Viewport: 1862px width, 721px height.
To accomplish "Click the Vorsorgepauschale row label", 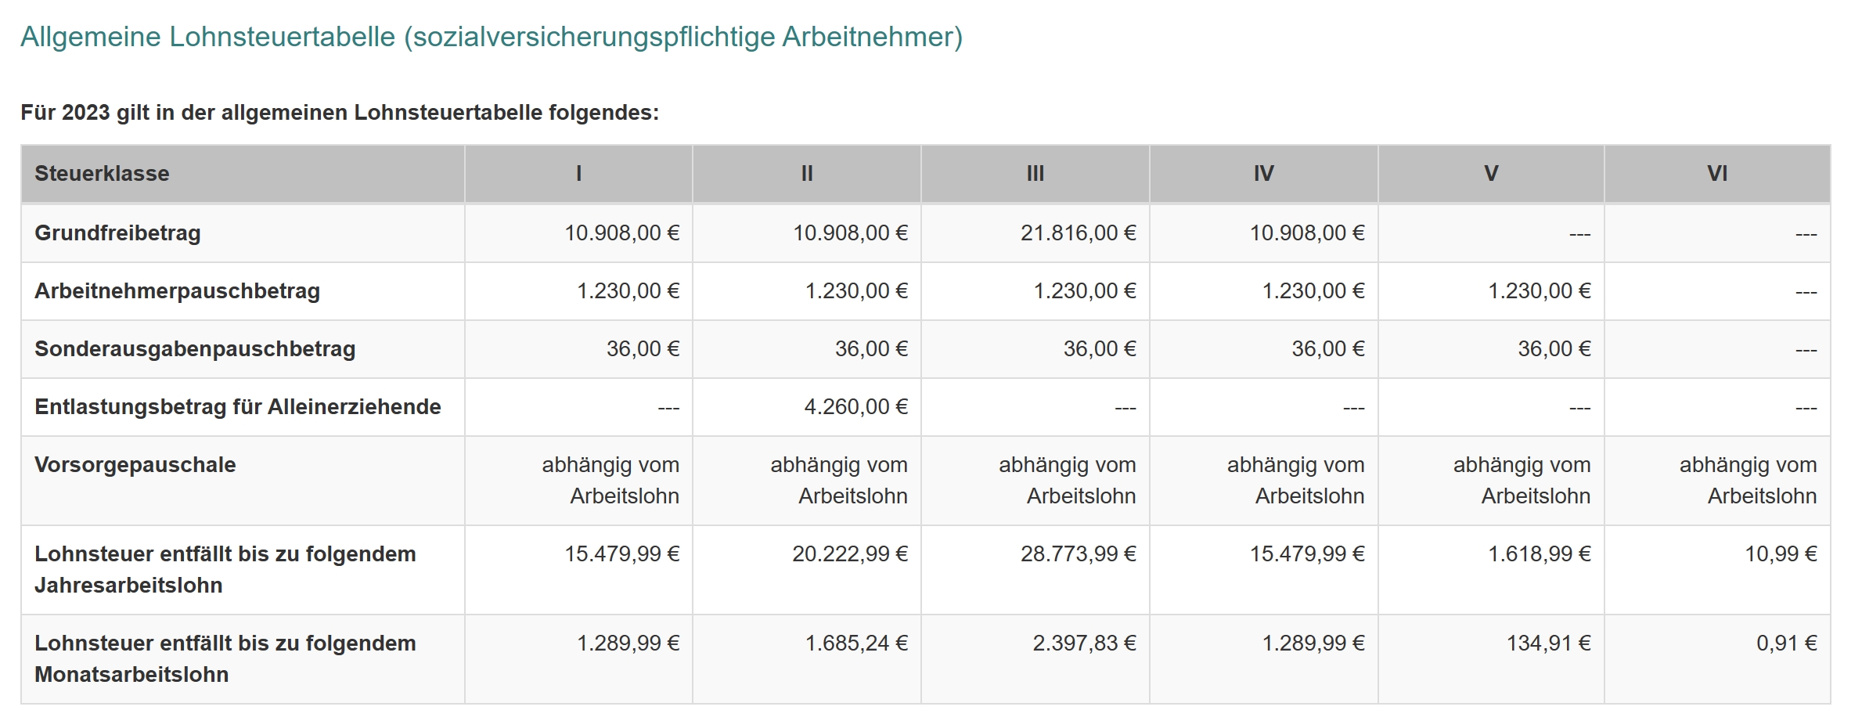I will (135, 464).
